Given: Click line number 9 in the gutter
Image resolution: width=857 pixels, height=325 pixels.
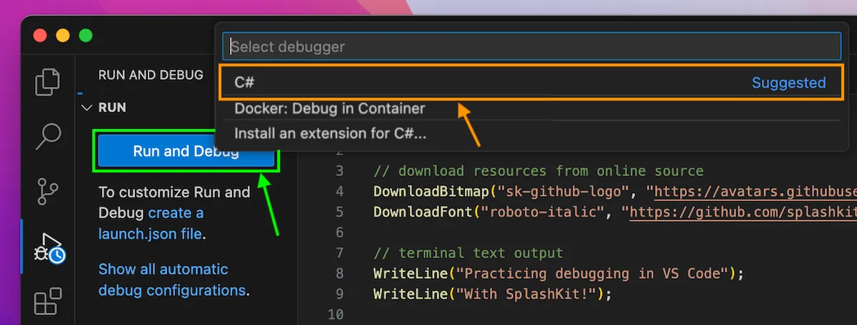Looking at the screenshot, I should click(339, 294).
